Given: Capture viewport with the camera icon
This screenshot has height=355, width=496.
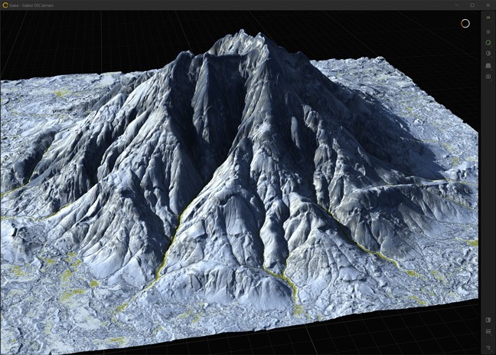Looking at the screenshot, I should (x=488, y=77).
